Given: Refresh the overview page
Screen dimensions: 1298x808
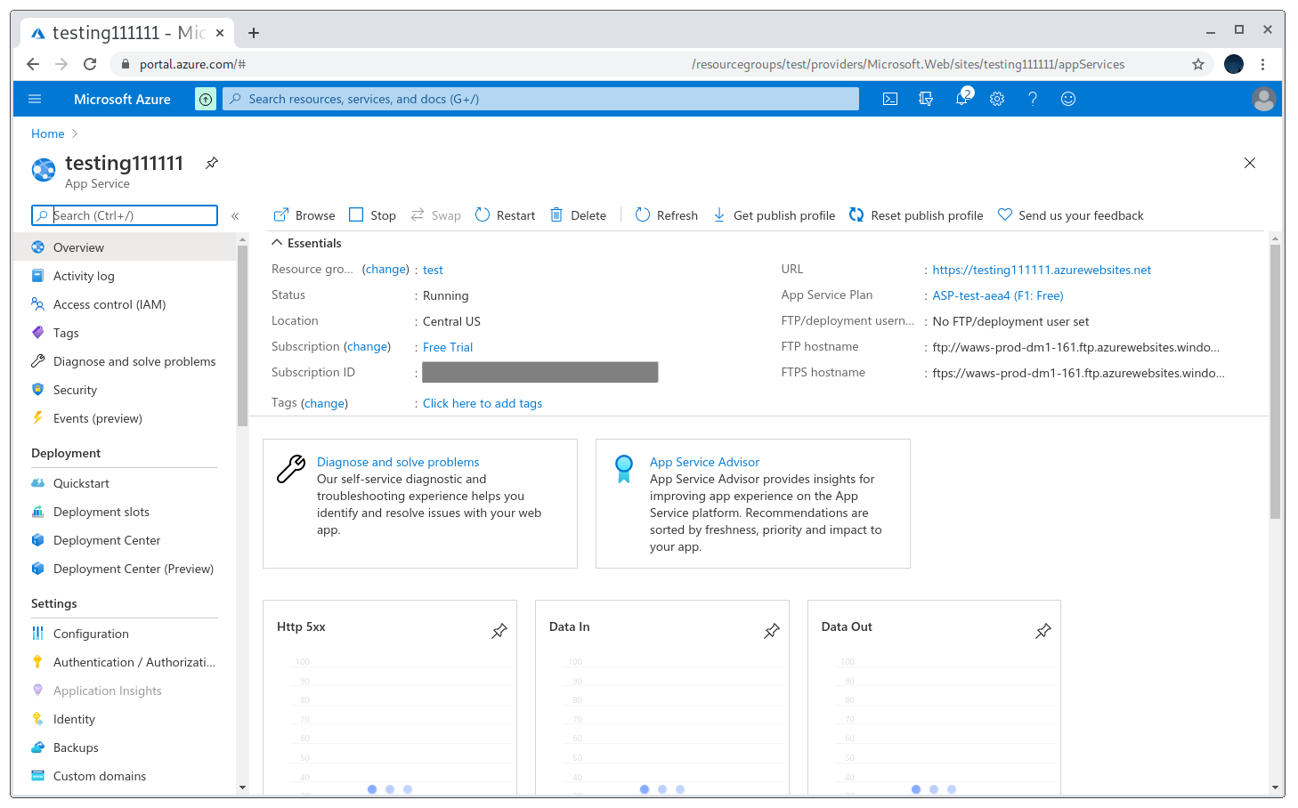Looking at the screenshot, I should pyautogui.click(x=667, y=215).
